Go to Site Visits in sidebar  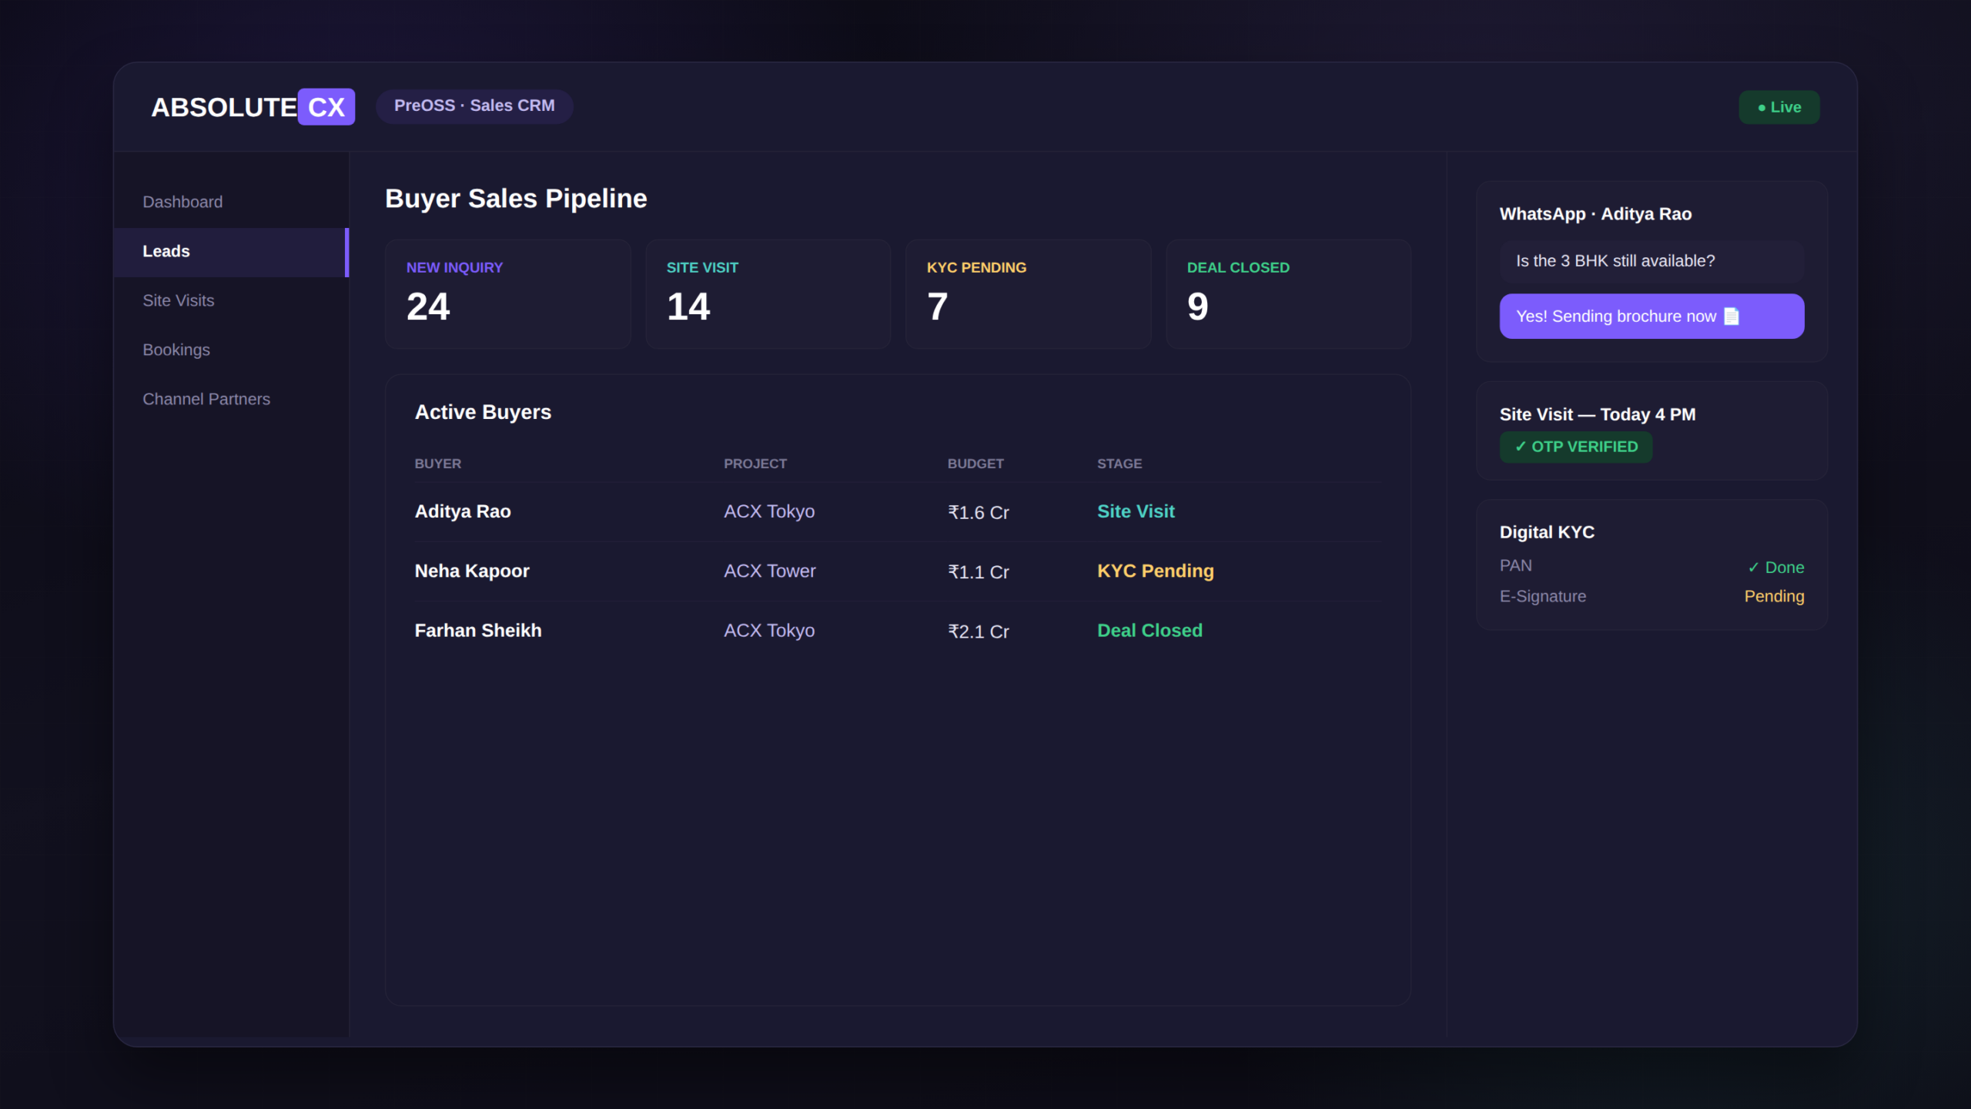[x=231, y=300]
